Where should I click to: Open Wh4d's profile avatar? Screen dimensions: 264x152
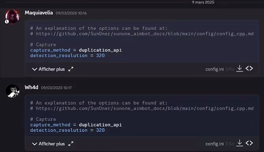(12, 91)
